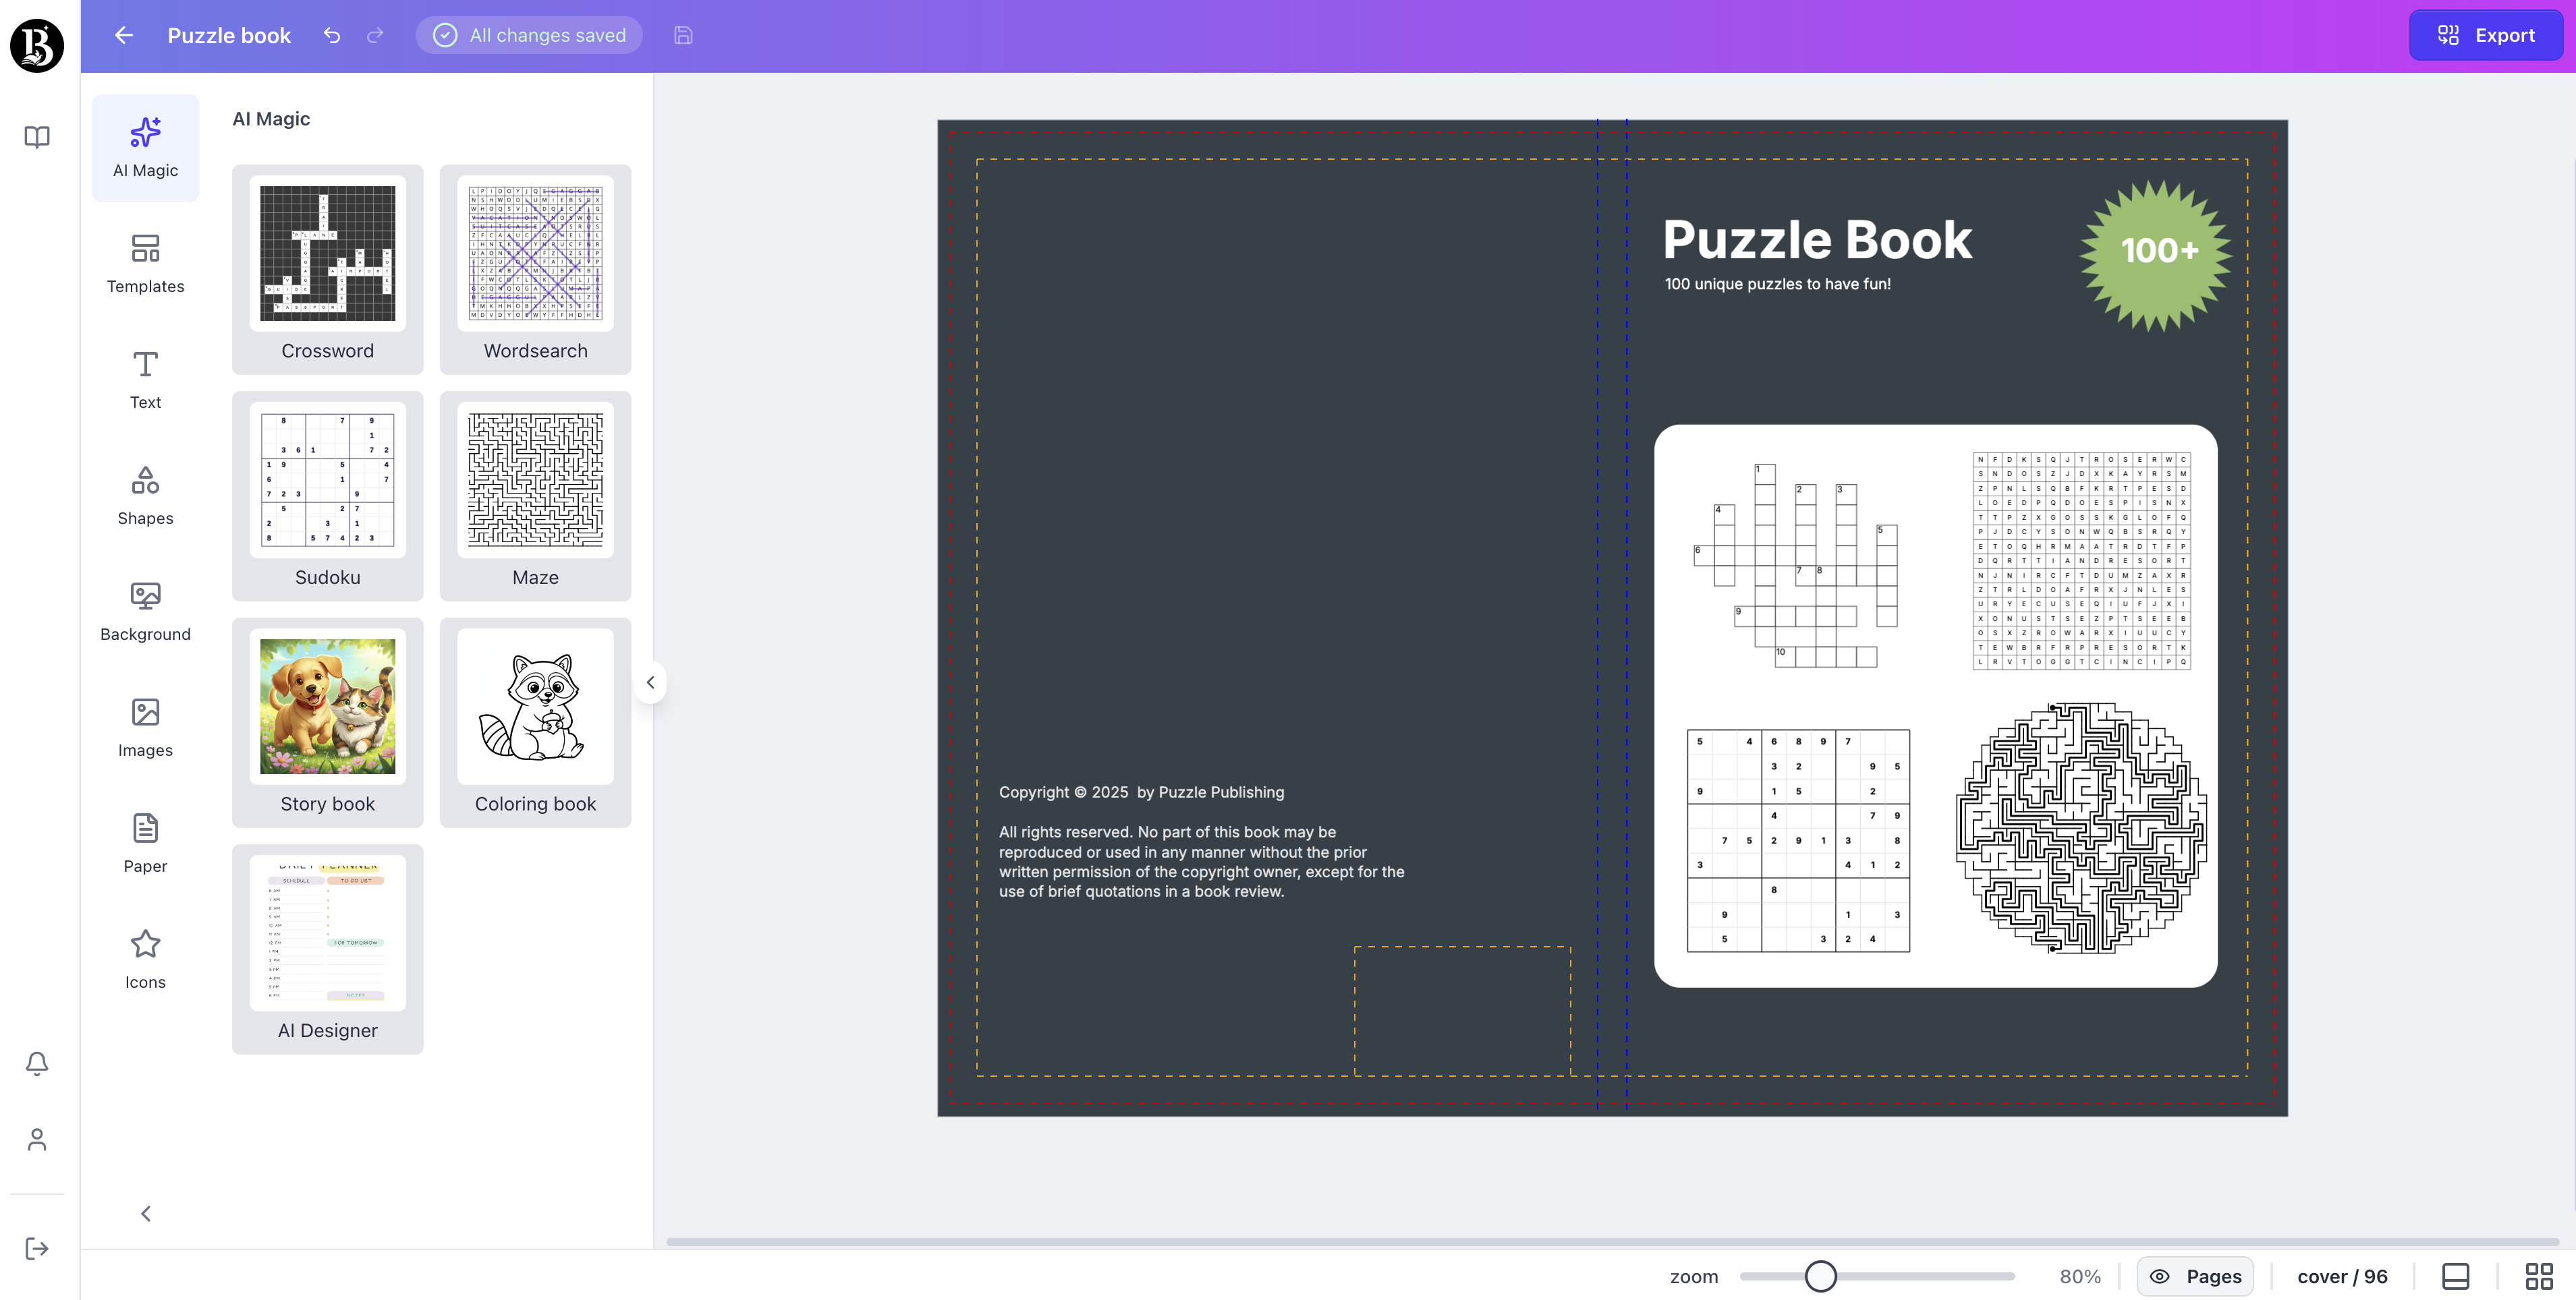Collapse the template panel with the chevron
Screen dimensions: 2576x1300
[x=651, y=682]
